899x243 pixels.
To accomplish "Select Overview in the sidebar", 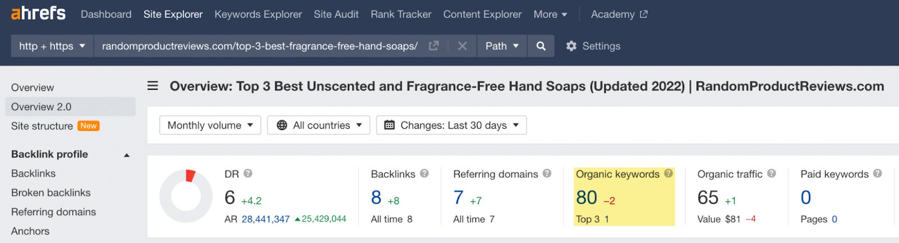I will point(33,88).
